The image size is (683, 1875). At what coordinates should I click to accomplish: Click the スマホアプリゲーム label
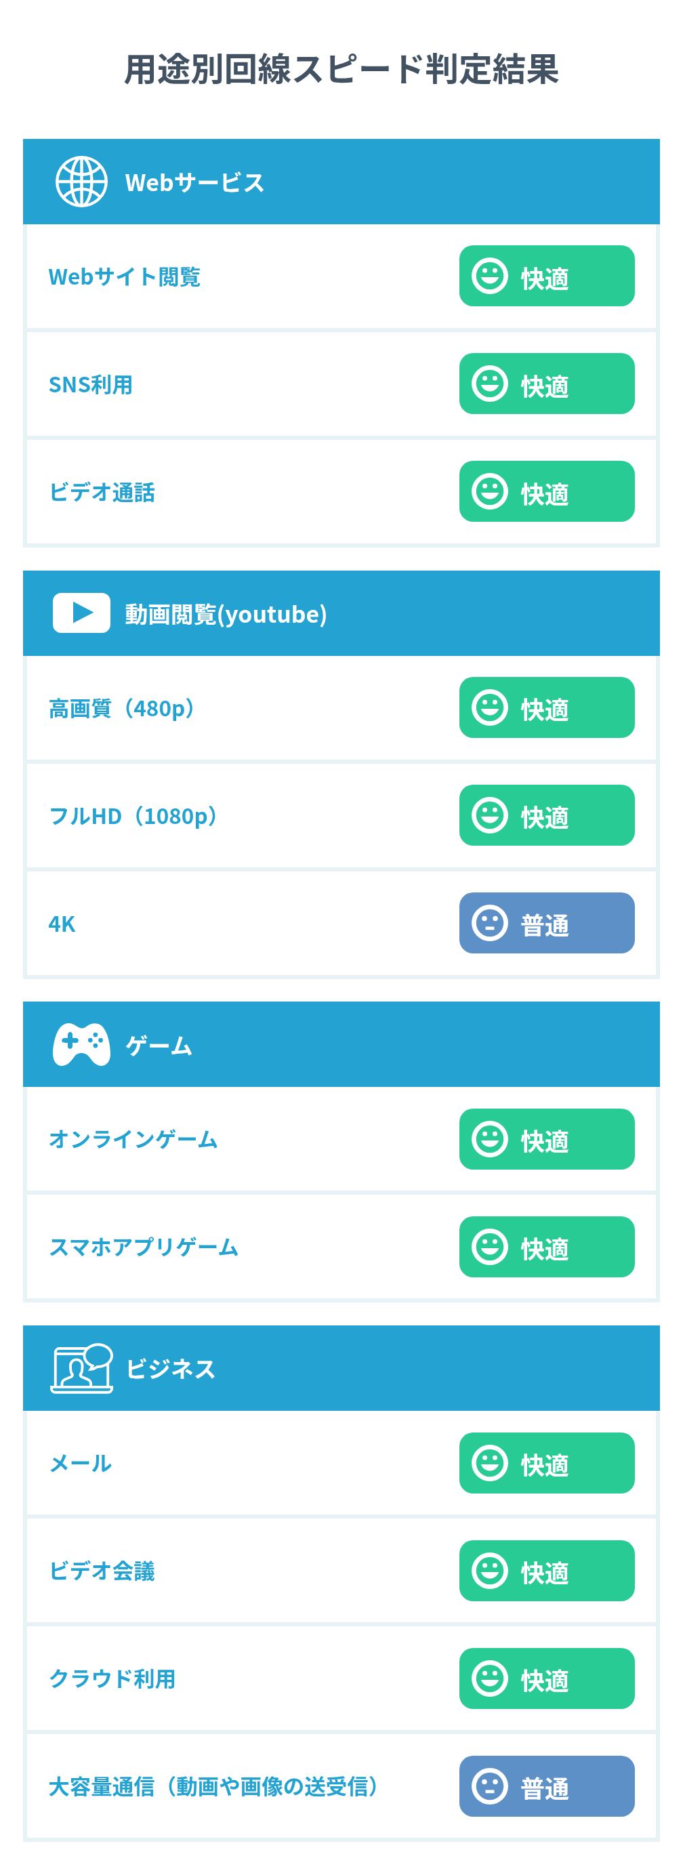144,1247
